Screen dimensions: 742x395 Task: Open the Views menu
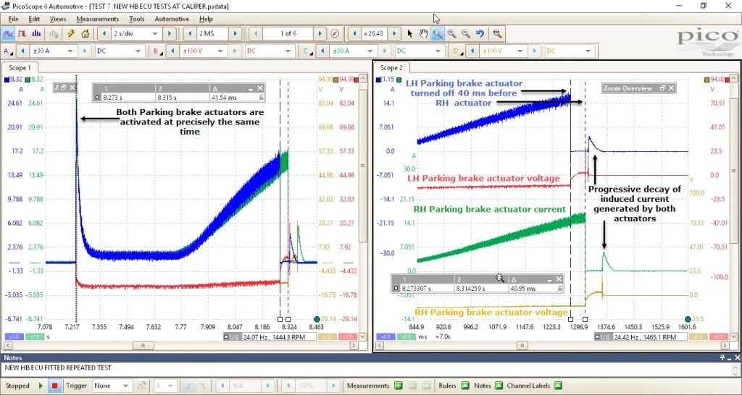coord(58,19)
